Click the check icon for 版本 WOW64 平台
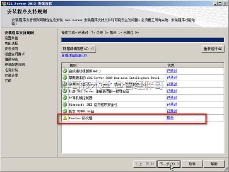229x172 pixels. [x=65, y=111]
